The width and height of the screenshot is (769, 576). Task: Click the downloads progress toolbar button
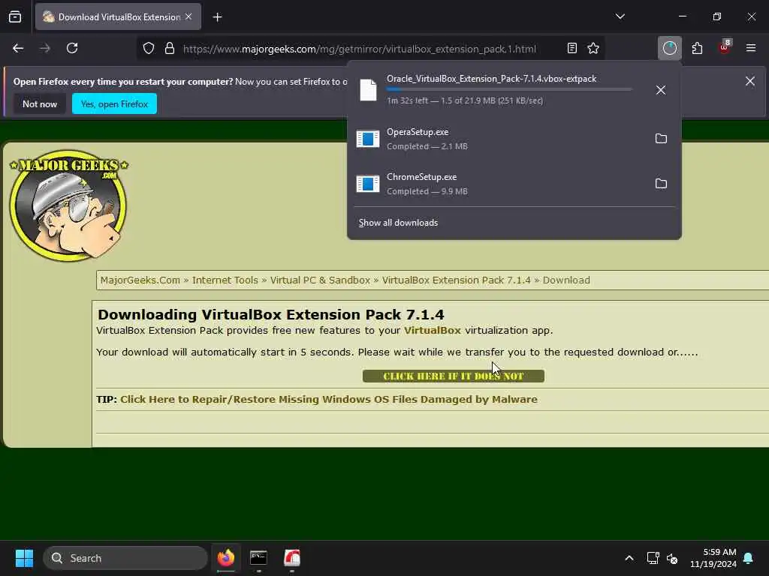669,49
